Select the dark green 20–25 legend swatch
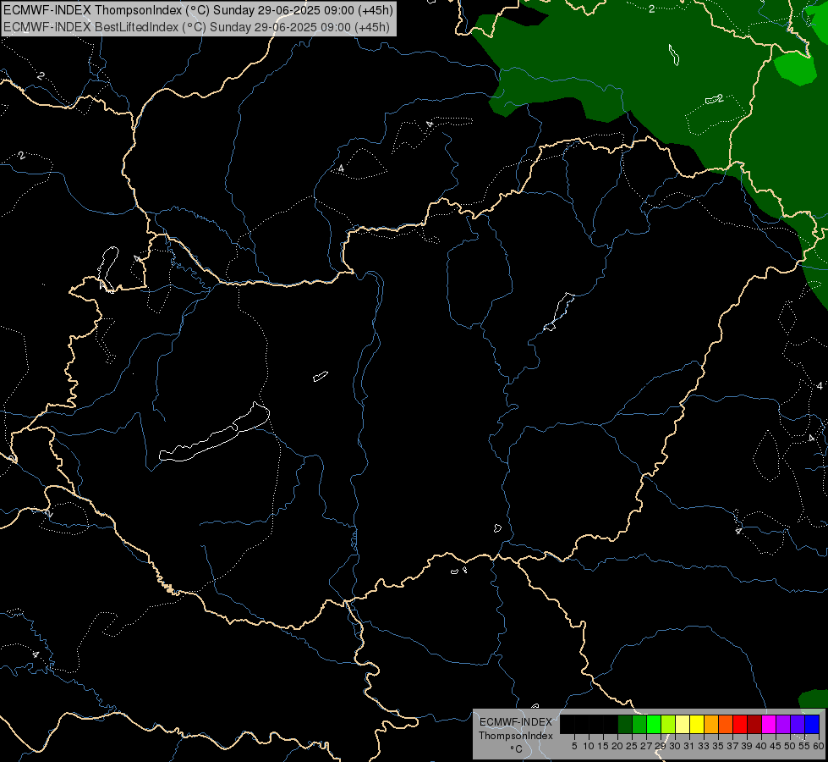 625,724
